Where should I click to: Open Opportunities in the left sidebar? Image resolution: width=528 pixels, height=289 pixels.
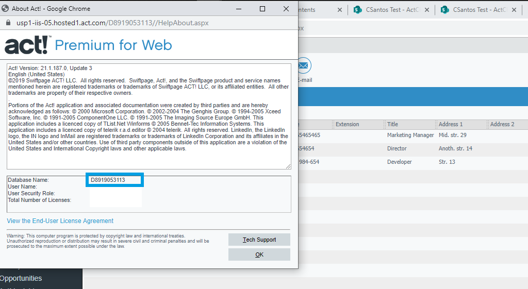point(21,278)
